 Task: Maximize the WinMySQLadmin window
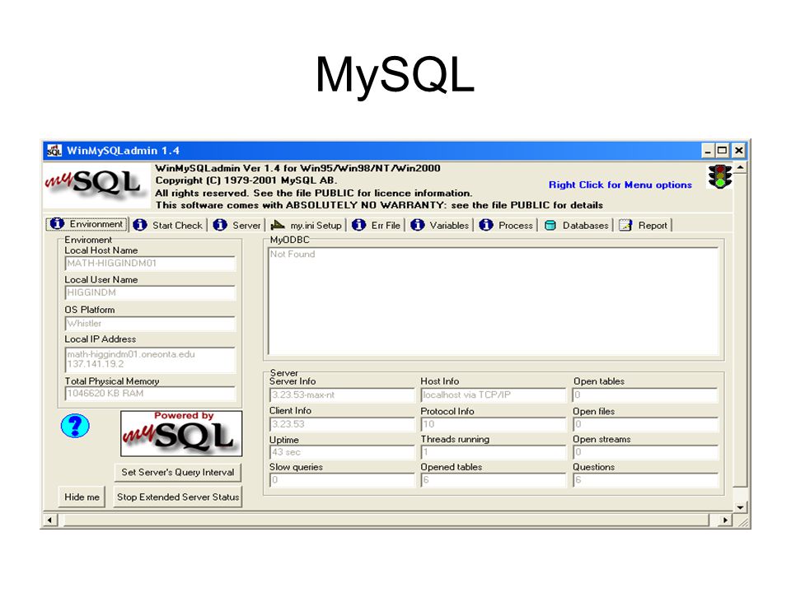pyautogui.click(x=722, y=150)
